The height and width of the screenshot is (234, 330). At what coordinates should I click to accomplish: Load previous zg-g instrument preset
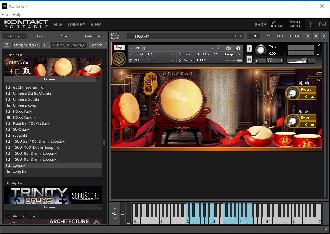(213, 48)
